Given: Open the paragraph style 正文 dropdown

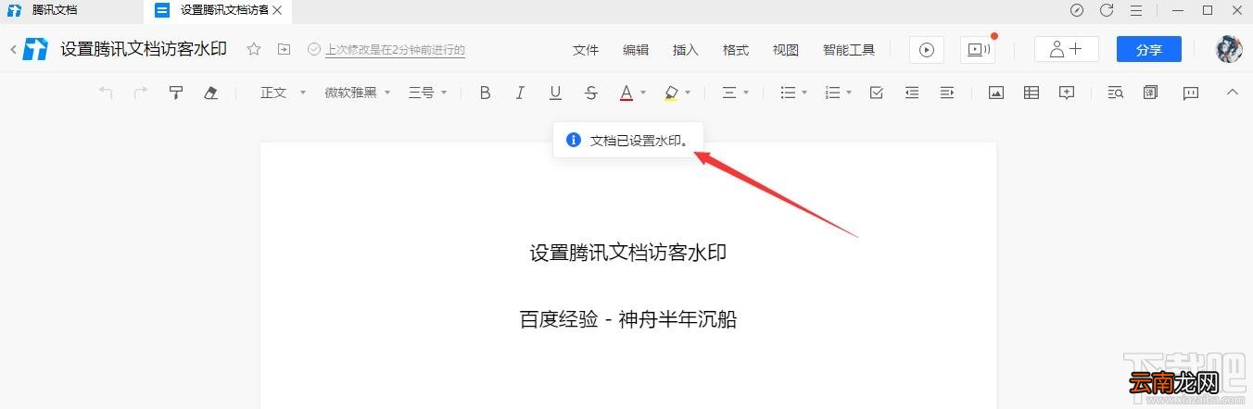Looking at the screenshot, I should [283, 93].
